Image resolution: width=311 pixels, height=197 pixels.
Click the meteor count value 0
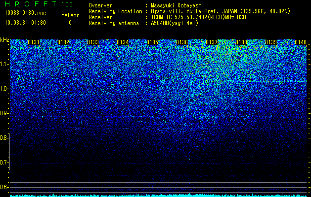(x=70, y=23)
